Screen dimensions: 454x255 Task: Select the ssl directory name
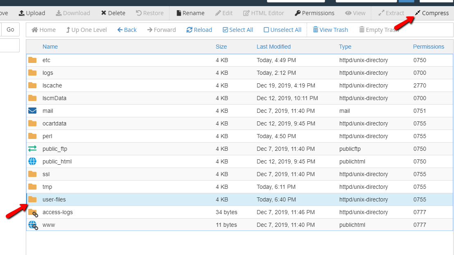tap(46, 174)
